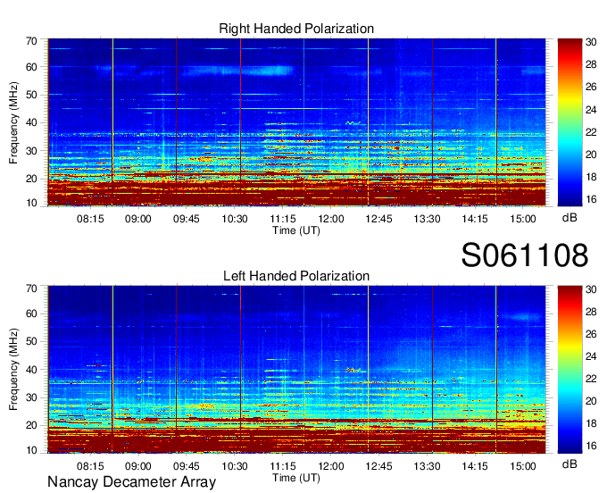607x493 pixels.
Task: Click the Right Handed Polarization spectrogram
Action: point(296,122)
